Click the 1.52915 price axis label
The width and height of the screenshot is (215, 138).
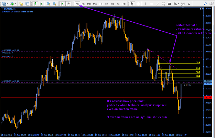[208, 132]
